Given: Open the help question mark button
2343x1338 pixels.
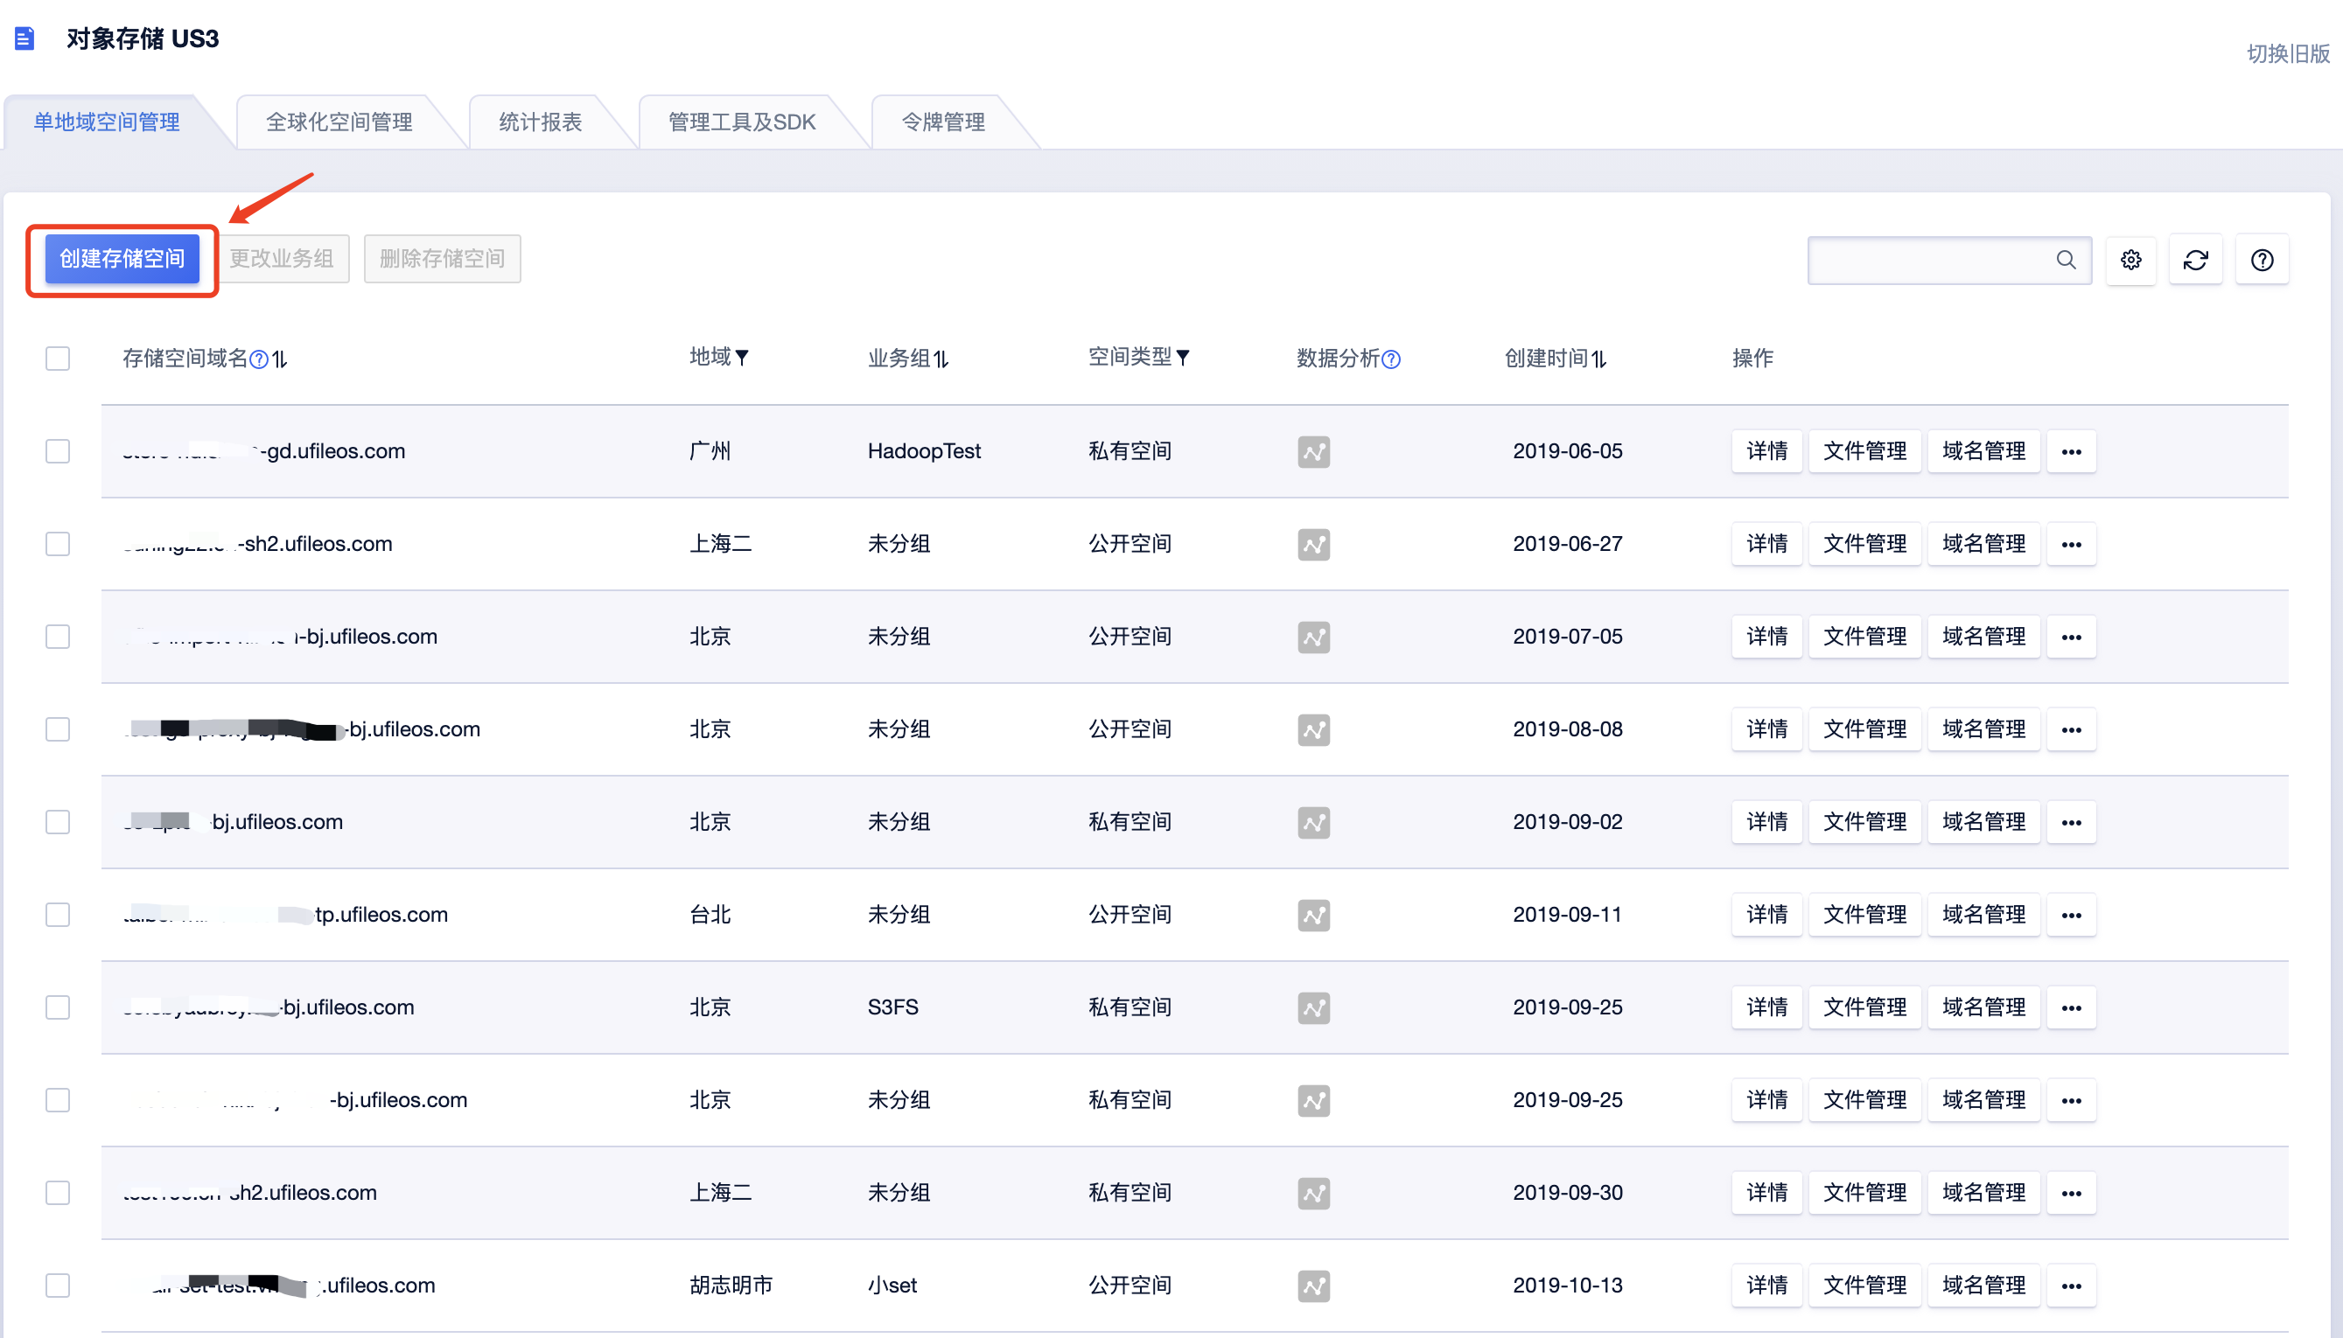Looking at the screenshot, I should coord(2261,260).
